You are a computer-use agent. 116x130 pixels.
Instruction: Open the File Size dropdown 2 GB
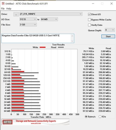coord(28,25)
